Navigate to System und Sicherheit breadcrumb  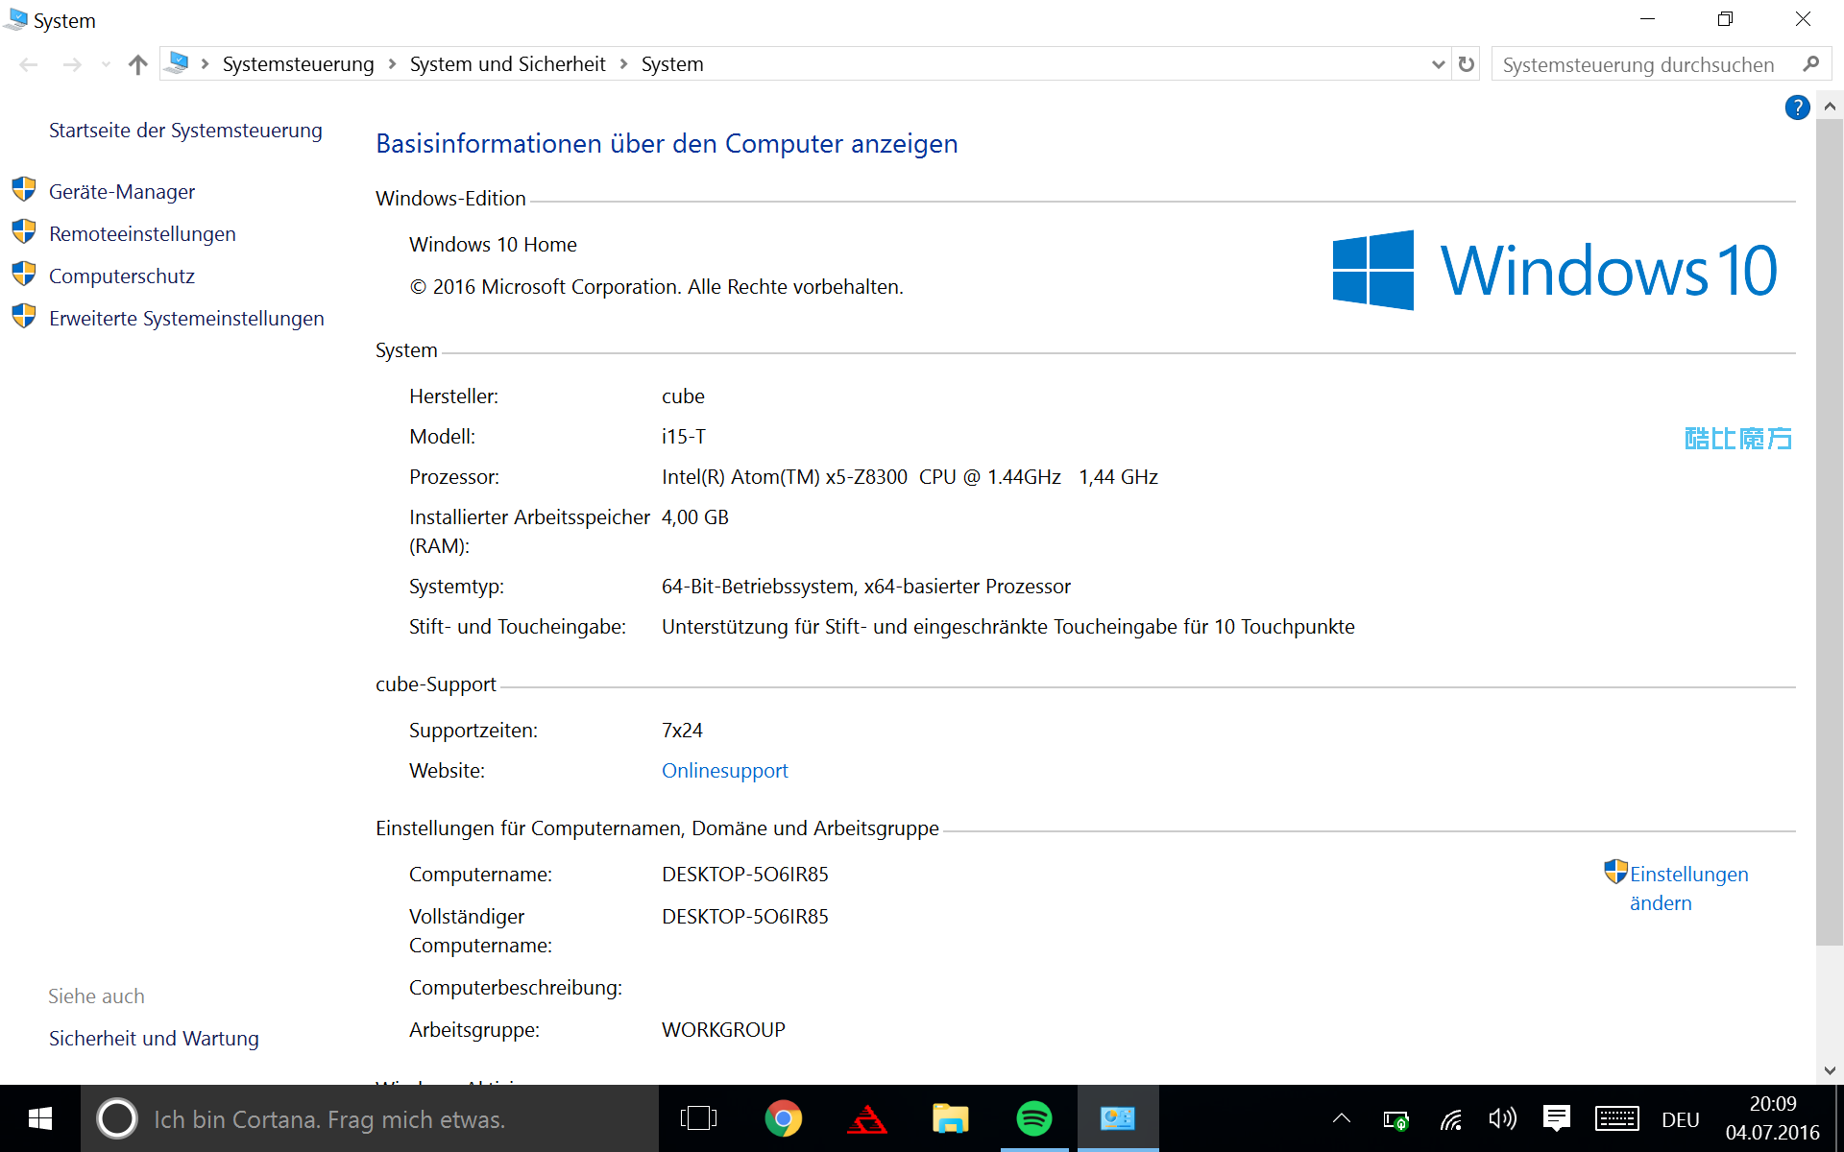507,64
